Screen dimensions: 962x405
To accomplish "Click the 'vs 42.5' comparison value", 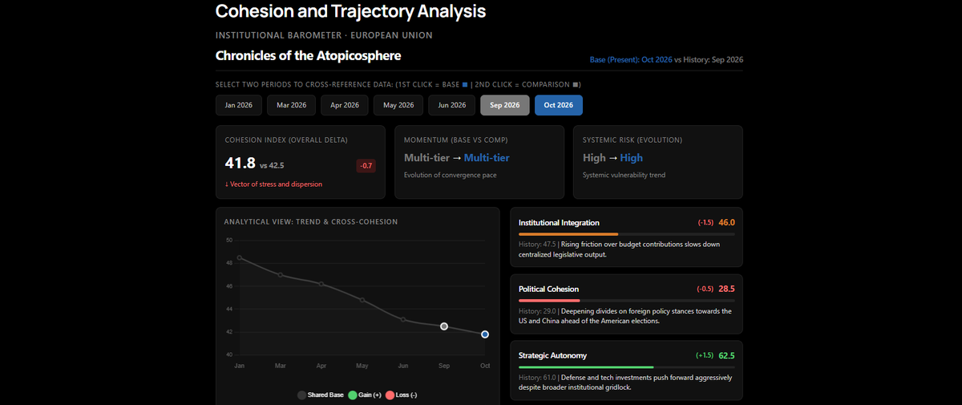I will (x=272, y=165).
